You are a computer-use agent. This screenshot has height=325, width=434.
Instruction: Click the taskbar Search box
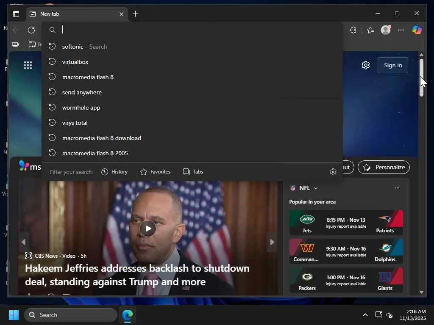[71, 315]
